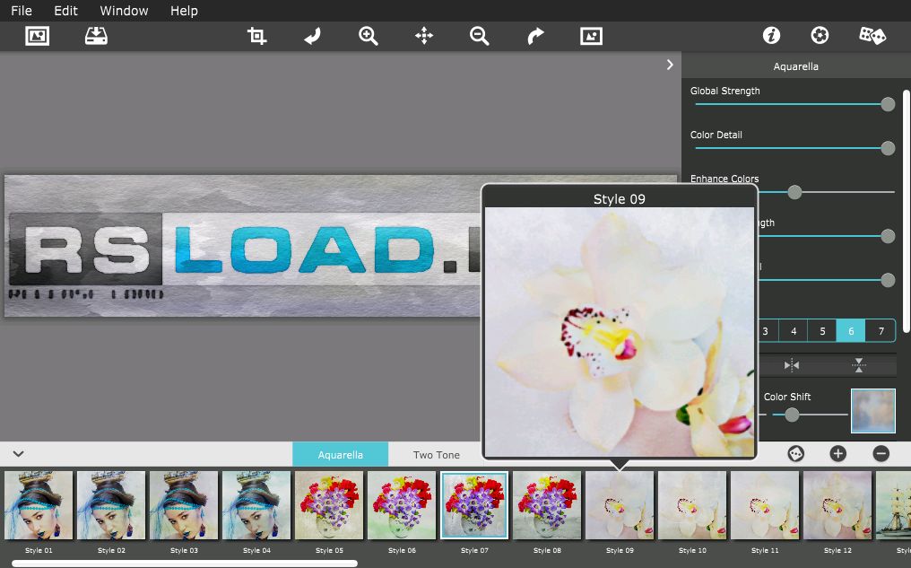Screen dimensions: 911x568
Task: Click the zoom out magnifier
Action: click(x=480, y=36)
